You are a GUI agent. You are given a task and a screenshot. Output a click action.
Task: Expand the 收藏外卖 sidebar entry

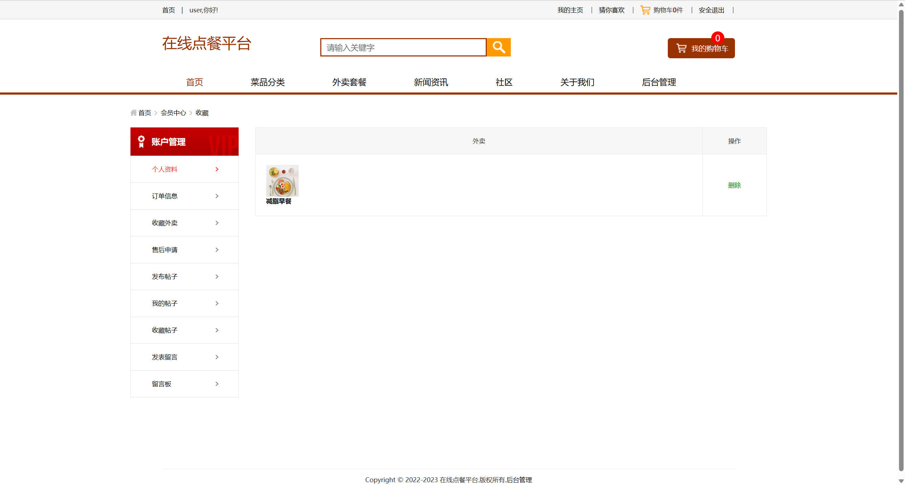217,223
